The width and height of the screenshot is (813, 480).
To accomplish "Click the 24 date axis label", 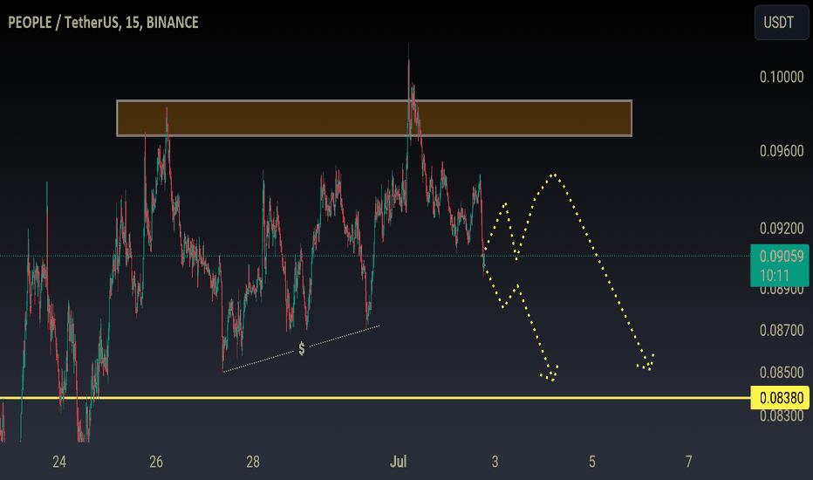I will pyautogui.click(x=59, y=462).
